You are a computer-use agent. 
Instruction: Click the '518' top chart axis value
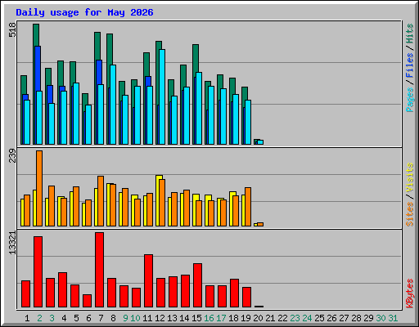12,29
